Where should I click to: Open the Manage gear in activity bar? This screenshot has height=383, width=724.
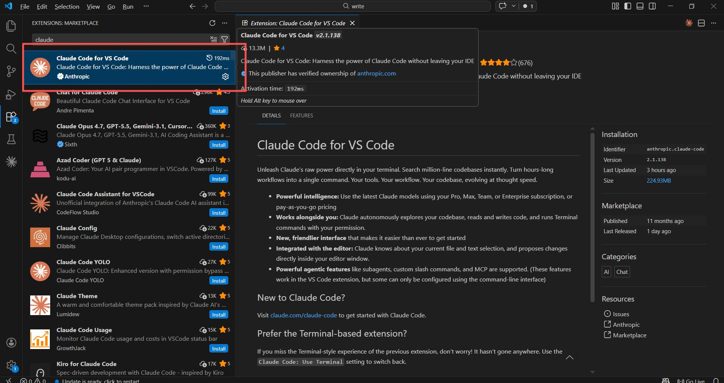pos(11,365)
